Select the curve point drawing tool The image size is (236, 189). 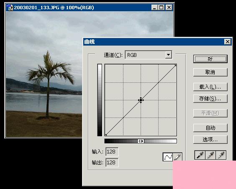click(168, 157)
